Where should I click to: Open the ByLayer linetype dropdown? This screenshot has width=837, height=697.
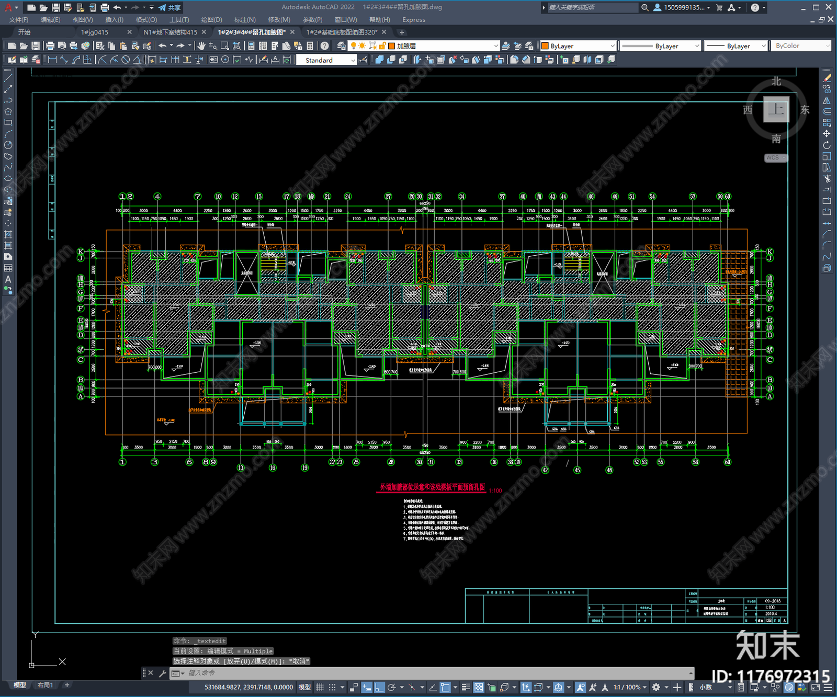tap(660, 46)
